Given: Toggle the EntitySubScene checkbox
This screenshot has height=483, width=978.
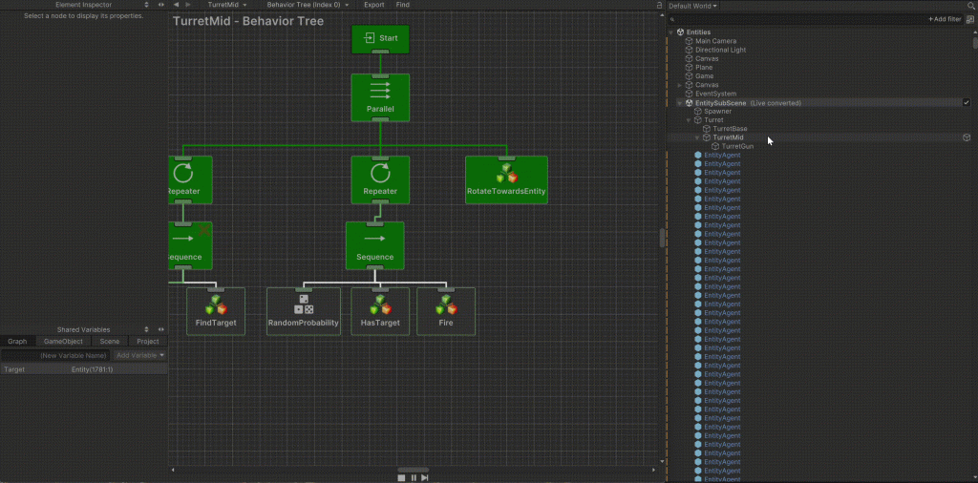Looking at the screenshot, I should point(967,102).
